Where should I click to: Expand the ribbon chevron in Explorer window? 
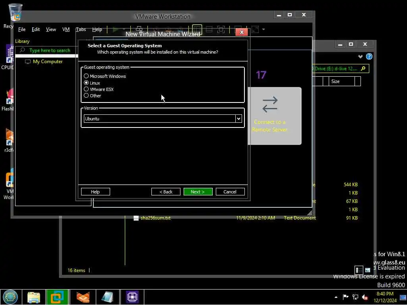pos(360,56)
